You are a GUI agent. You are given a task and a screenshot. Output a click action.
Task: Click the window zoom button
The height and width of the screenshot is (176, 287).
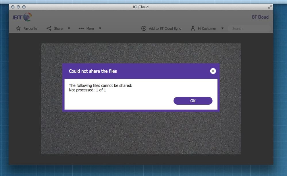24,7
